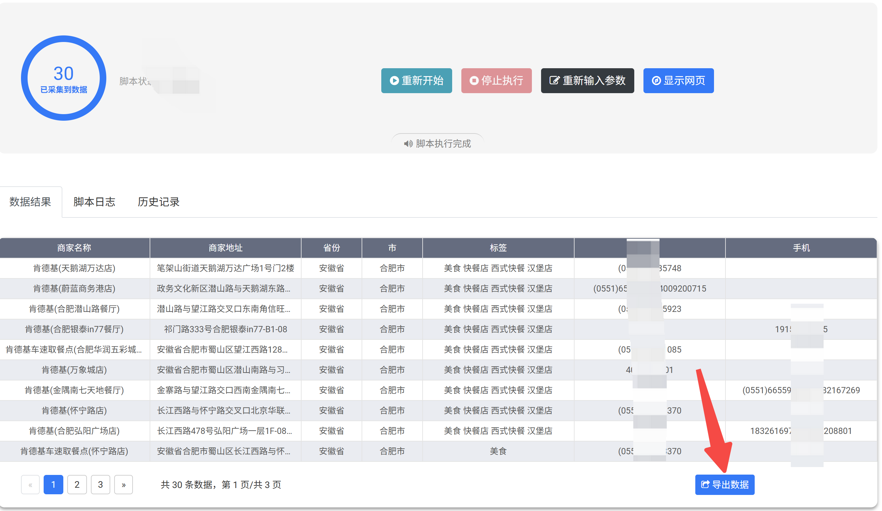Select the row 肯德基(天鹅湖万达店)

tap(438, 268)
